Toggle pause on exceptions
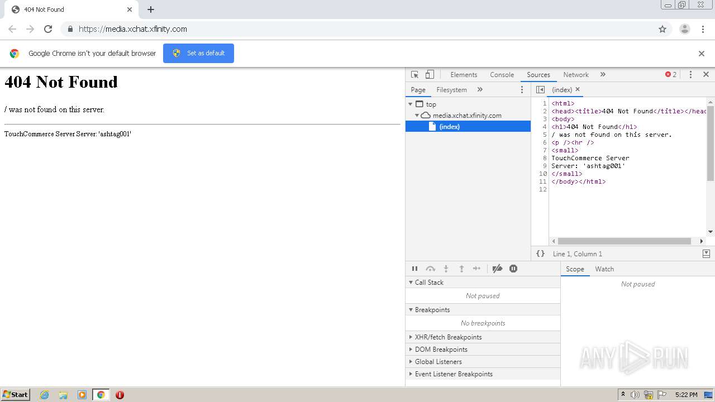Viewport: 715px width, 402px height. (x=513, y=269)
